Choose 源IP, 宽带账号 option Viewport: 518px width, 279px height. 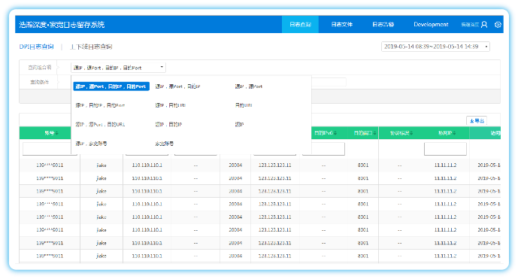tap(91, 144)
